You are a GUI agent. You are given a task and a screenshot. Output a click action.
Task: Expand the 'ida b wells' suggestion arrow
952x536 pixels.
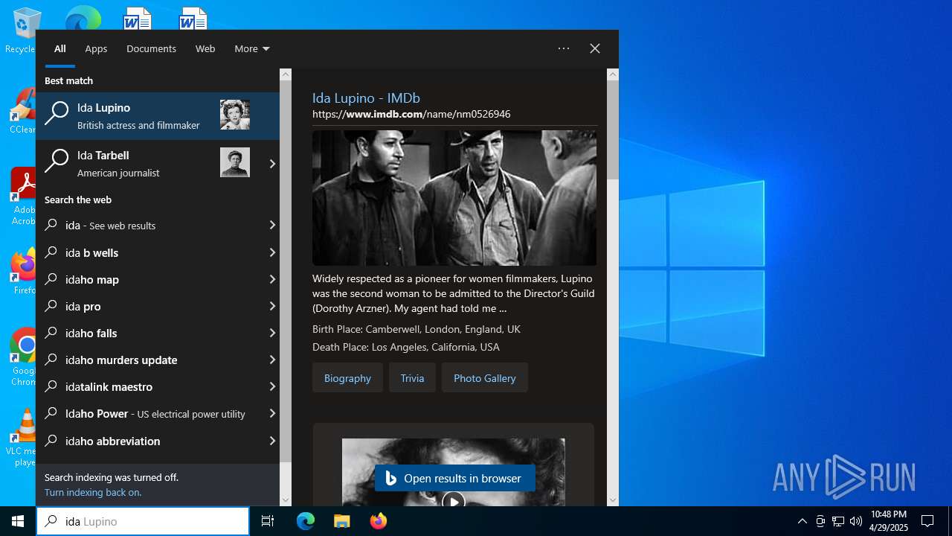coord(272,252)
